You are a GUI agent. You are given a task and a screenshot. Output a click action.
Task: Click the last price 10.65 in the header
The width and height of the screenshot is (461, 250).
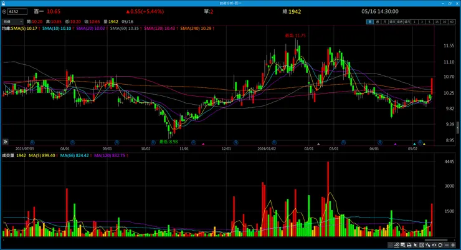[54, 11]
